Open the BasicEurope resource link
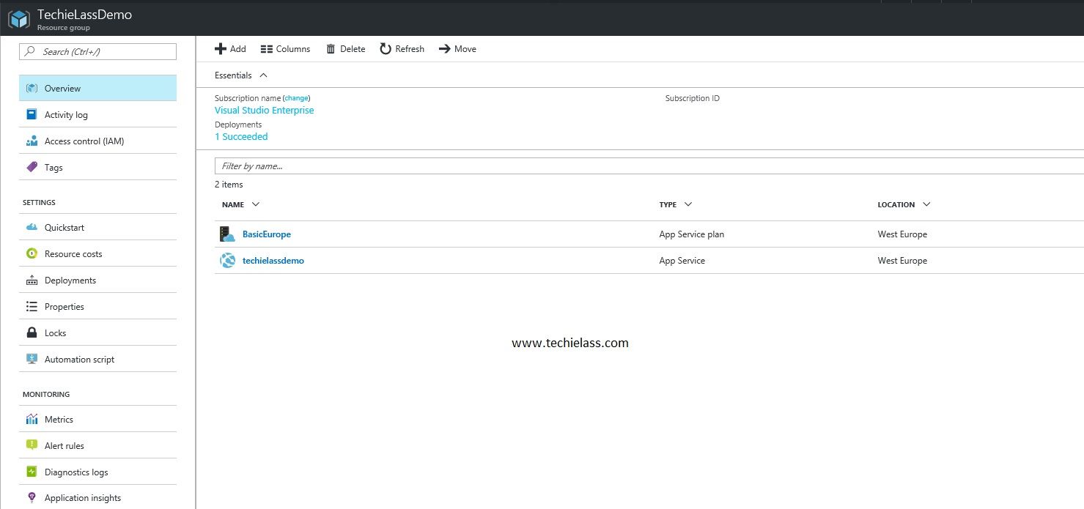Viewport: 1084px width, 509px height. (267, 234)
